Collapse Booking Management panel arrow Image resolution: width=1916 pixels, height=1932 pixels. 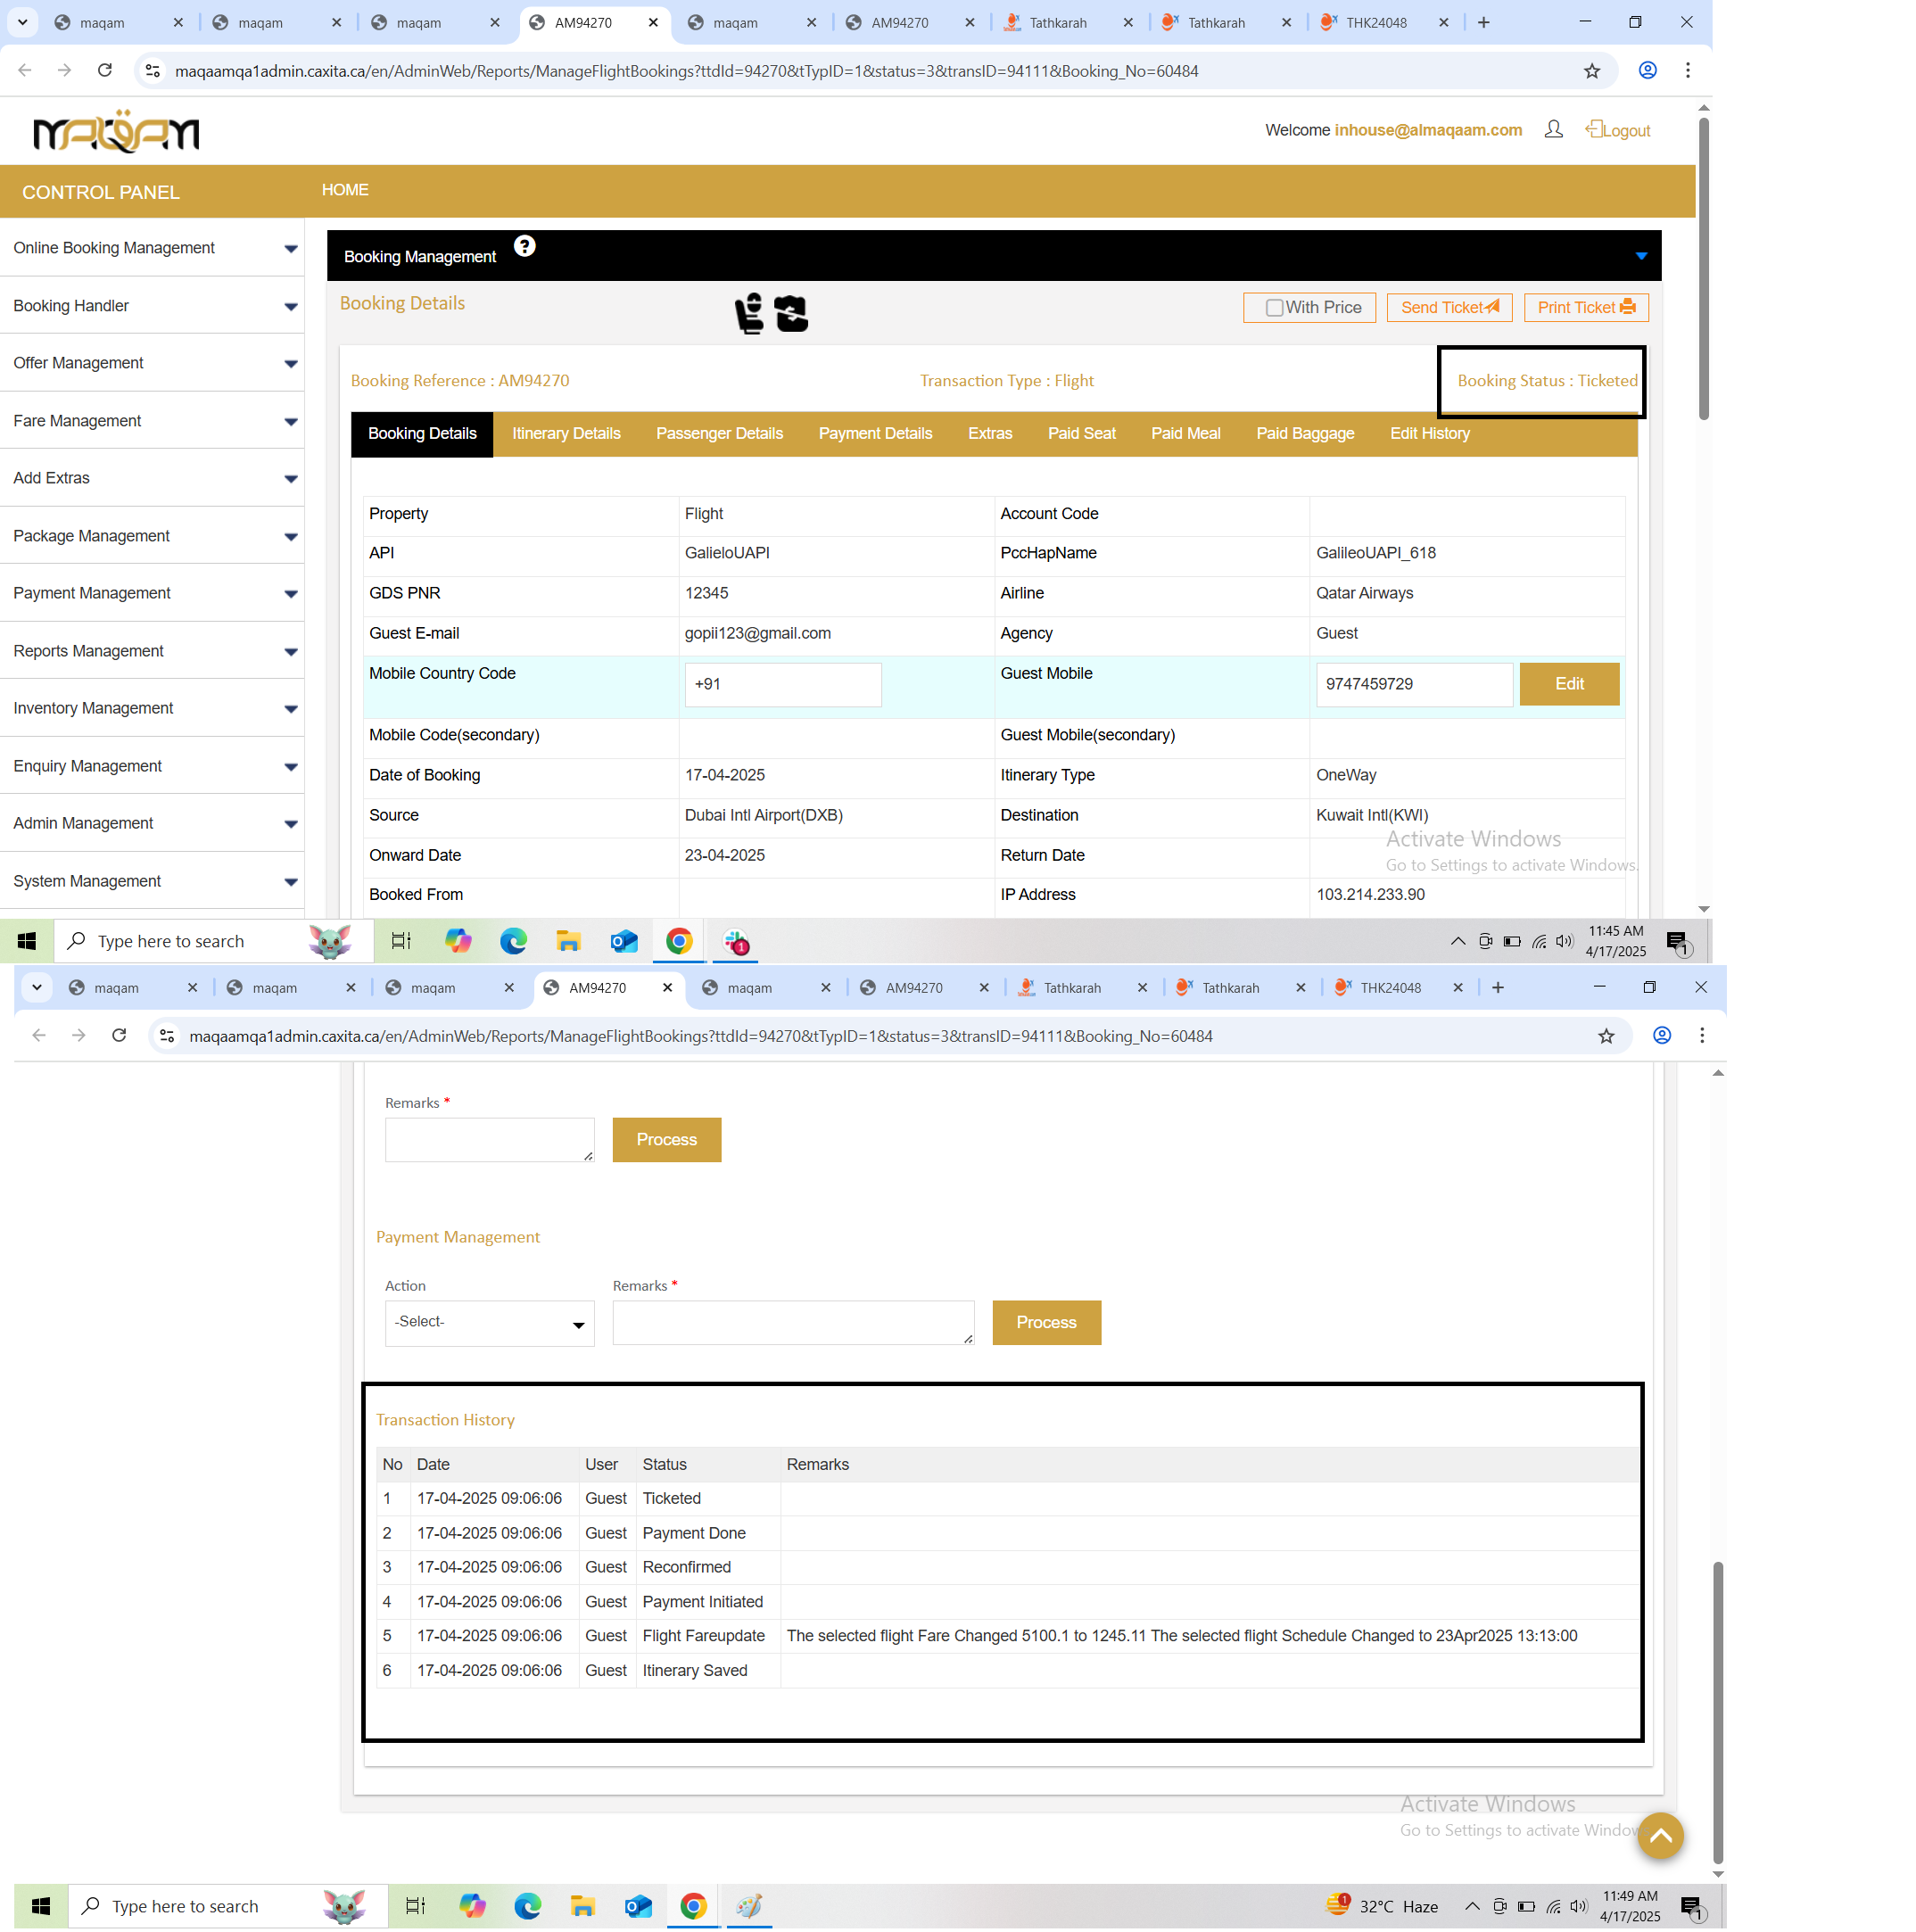click(x=1641, y=257)
